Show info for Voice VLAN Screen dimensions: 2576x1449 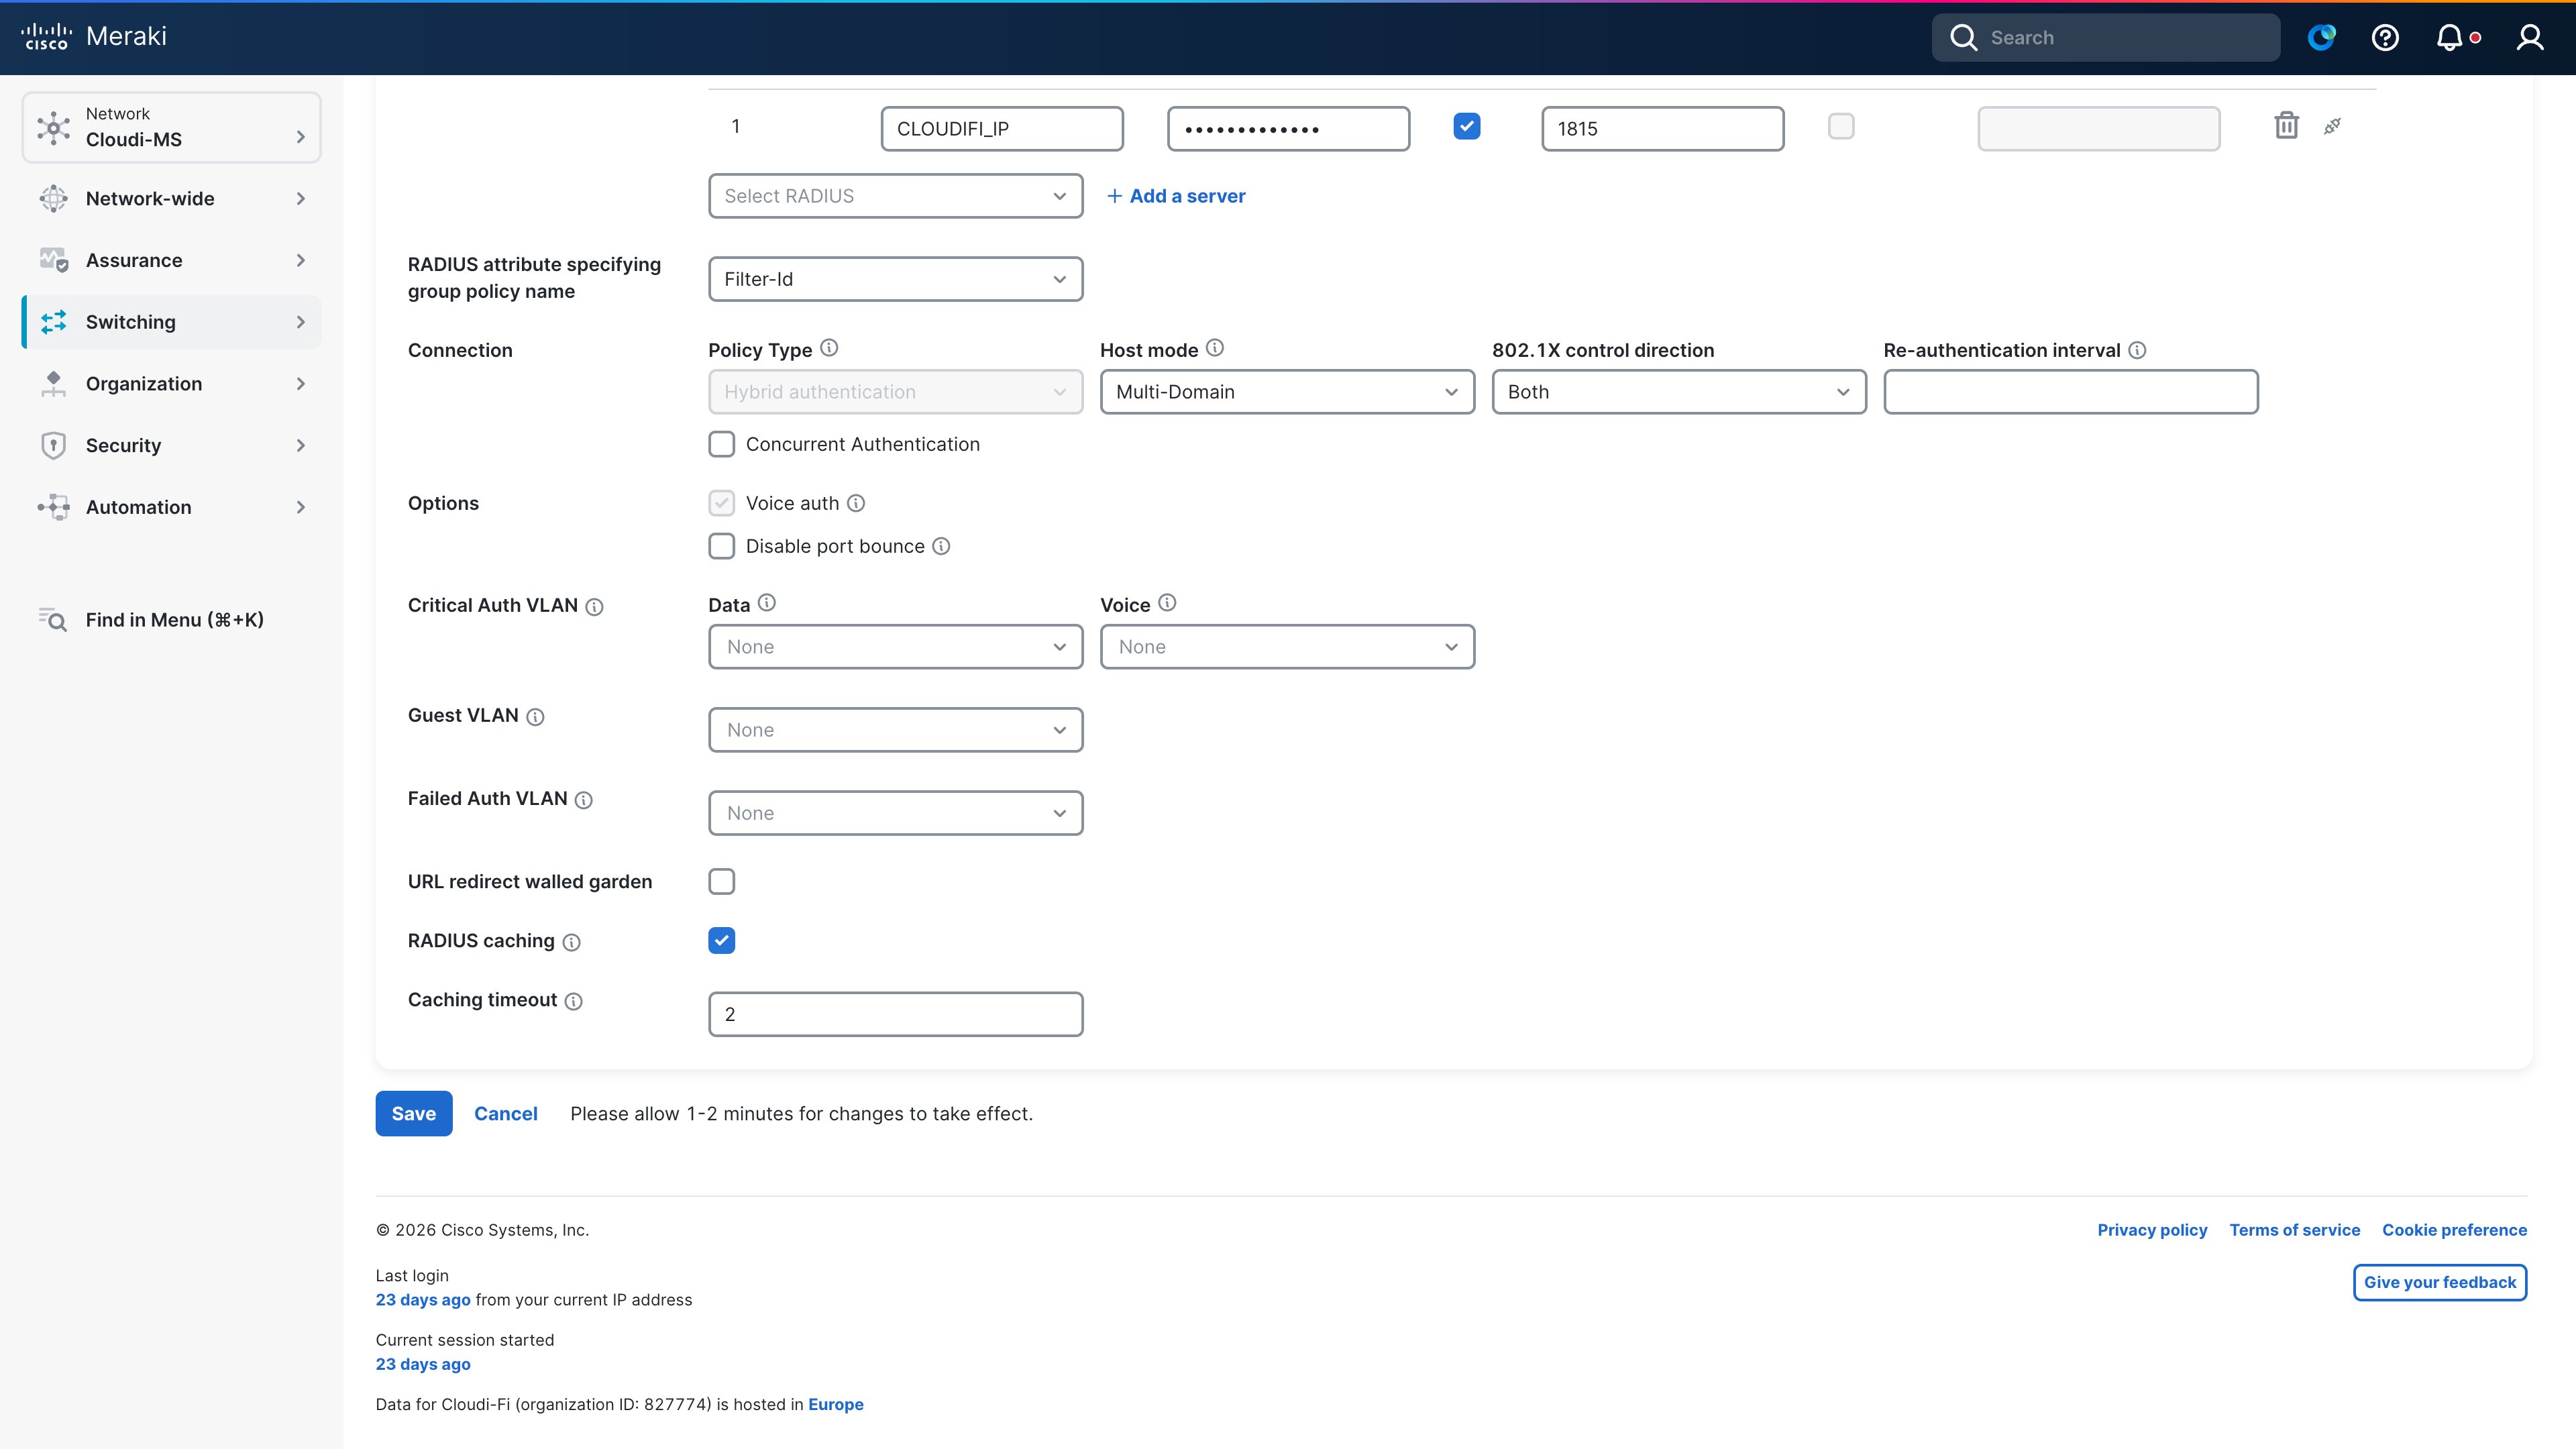coord(1167,603)
